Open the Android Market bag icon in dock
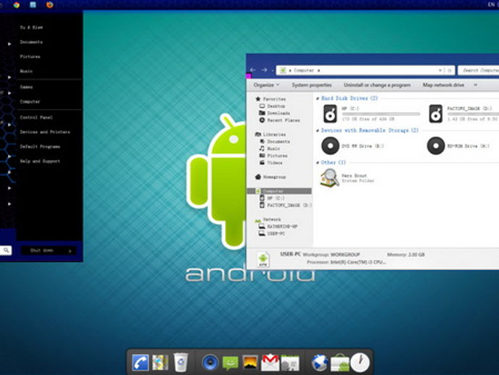Image resolution: width=499 pixels, height=375 pixels. click(340, 363)
